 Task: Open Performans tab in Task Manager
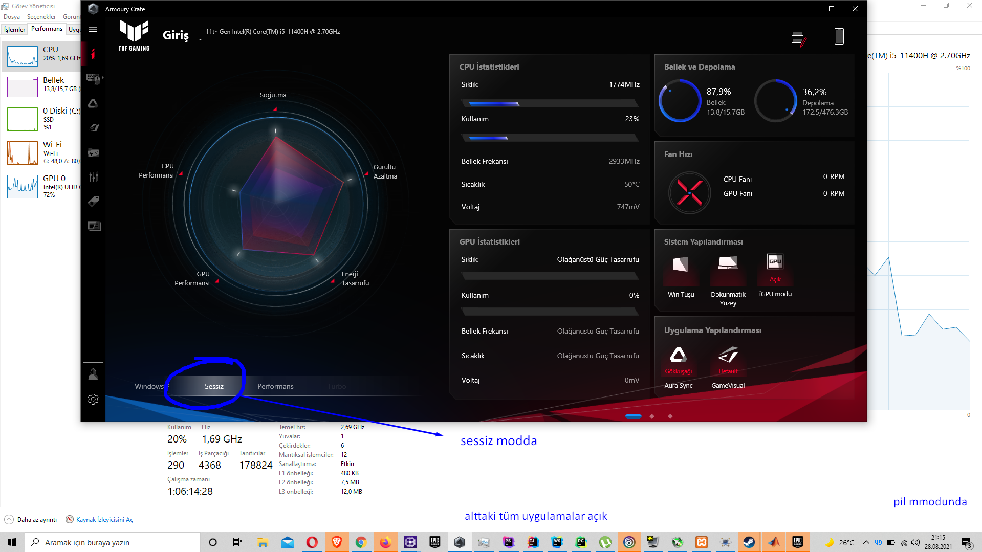pos(47,29)
